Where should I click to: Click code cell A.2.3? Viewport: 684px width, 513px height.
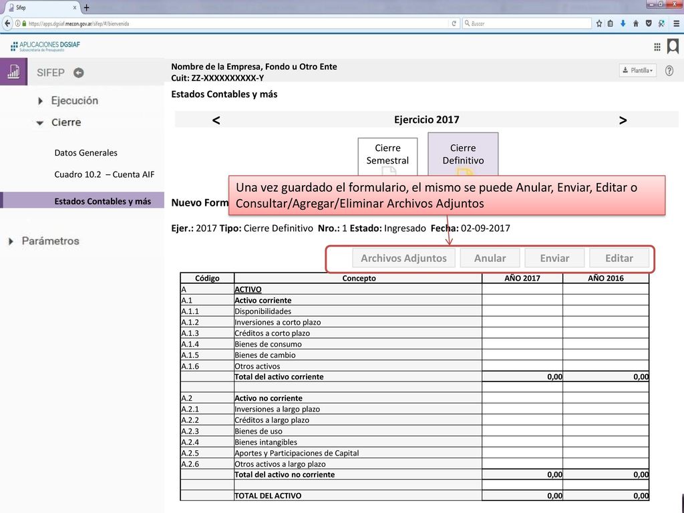(x=207, y=431)
